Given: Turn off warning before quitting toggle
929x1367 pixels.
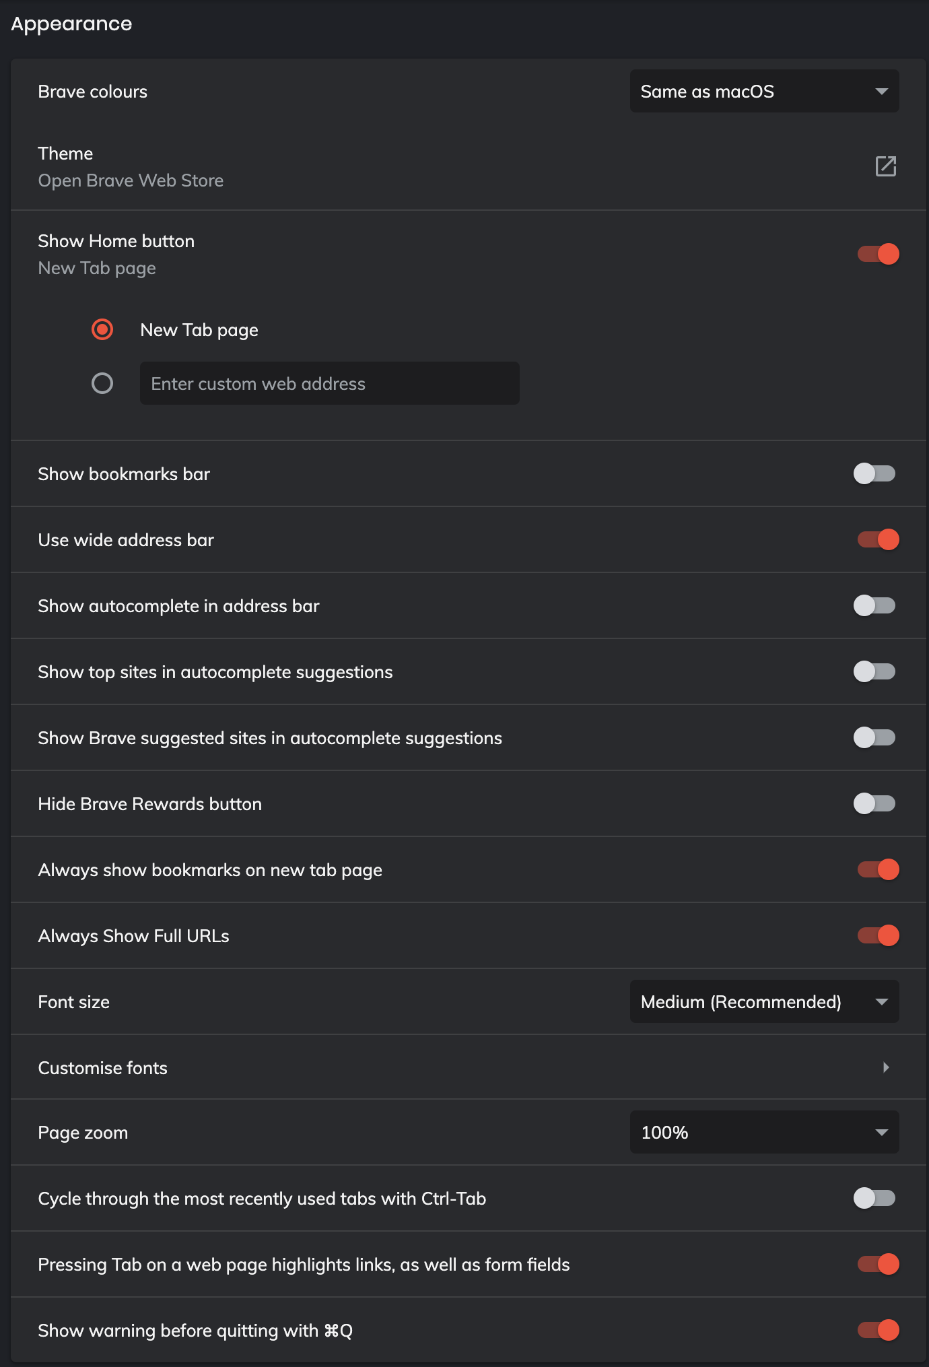Looking at the screenshot, I should pos(878,1331).
